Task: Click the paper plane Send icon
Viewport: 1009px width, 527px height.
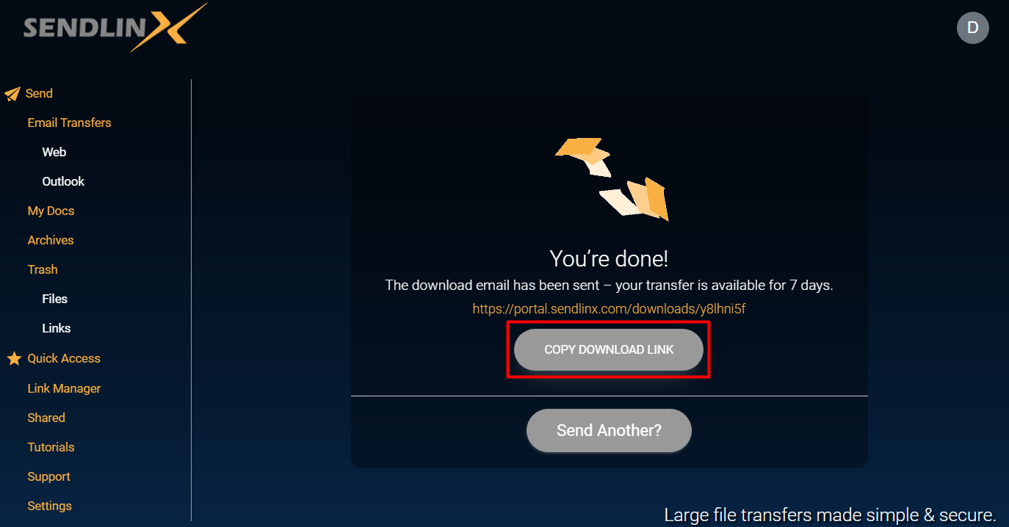Action: point(12,94)
